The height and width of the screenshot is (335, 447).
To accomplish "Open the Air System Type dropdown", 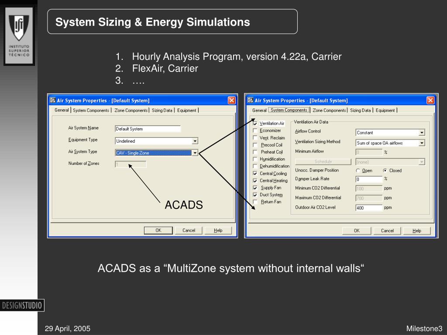I will 195,153.
